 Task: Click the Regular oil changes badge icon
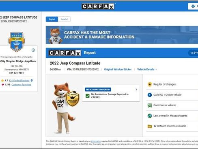[x=150, y=84]
